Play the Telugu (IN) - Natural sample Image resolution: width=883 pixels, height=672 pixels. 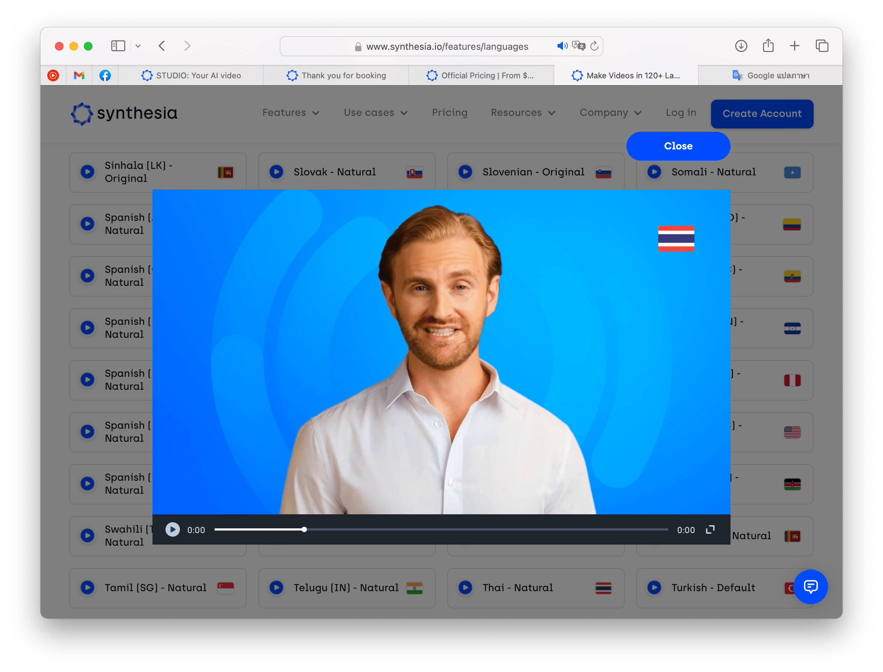pos(276,587)
